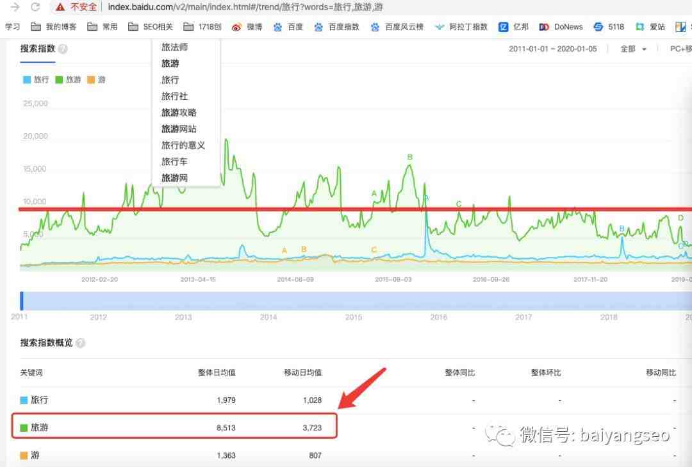
Task: Click the browser forward arrow
Action: pyautogui.click(x=14, y=7)
